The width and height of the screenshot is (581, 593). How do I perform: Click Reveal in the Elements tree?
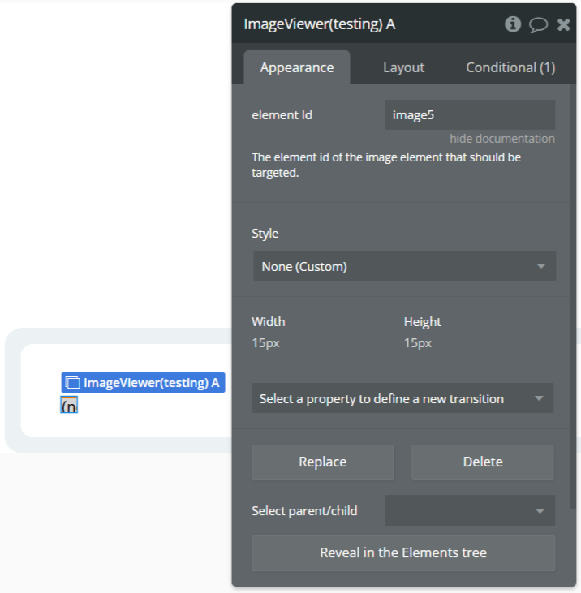coord(403,553)
